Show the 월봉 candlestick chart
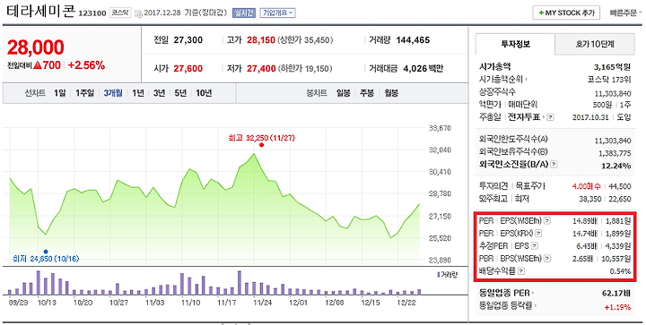646x325 pixels. (x=391, y=93)
